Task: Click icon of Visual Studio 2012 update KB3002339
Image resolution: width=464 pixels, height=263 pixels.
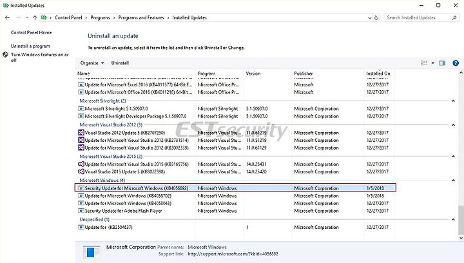Action: (x=81, y=148)
